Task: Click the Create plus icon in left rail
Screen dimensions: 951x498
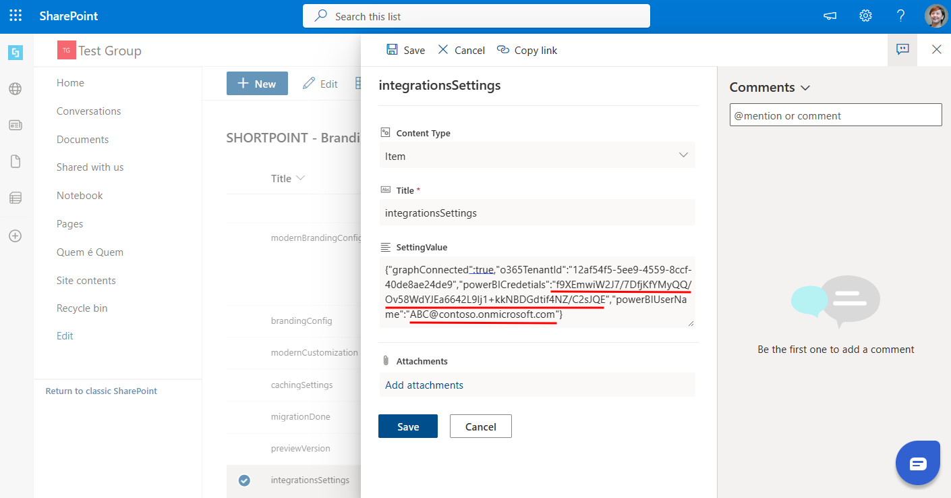Action: 16,236
